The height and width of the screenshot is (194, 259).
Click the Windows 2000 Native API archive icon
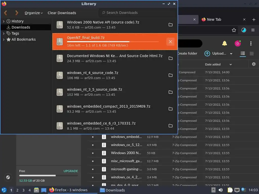coord(60,25)
